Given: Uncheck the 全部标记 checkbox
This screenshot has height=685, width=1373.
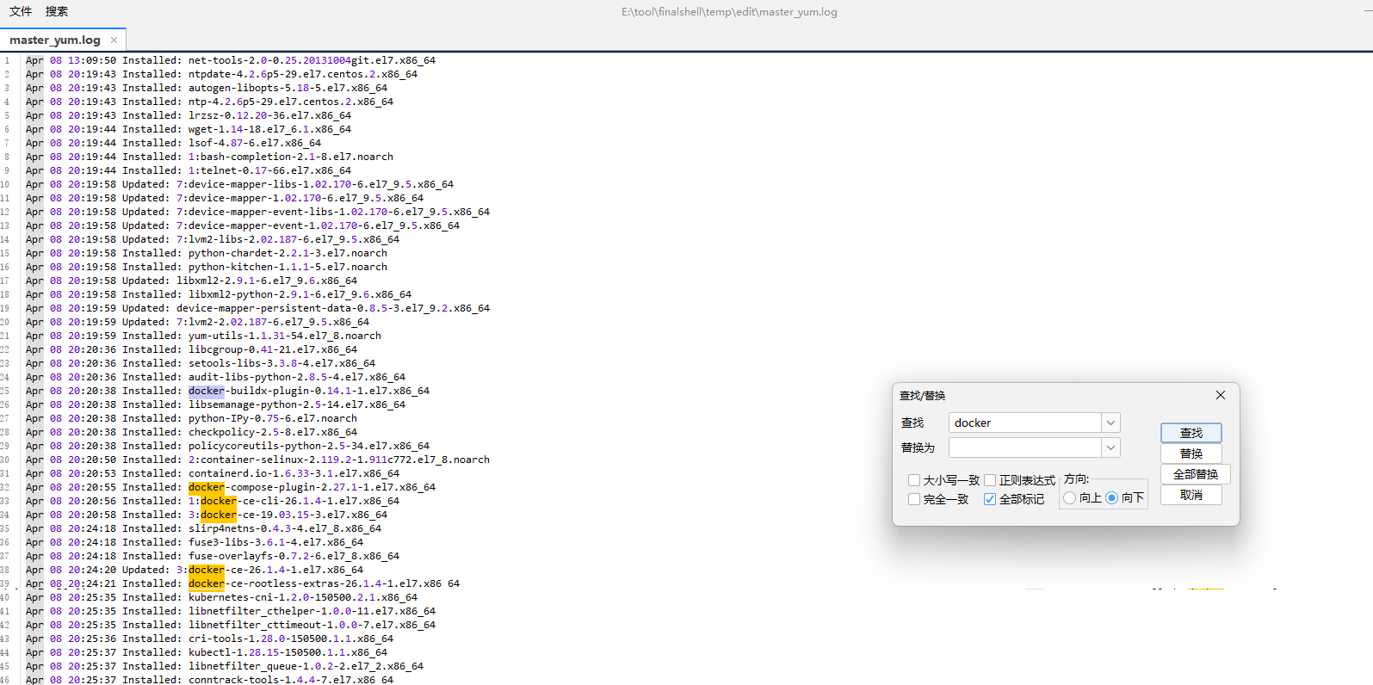Looking at the screenshot, I should [x=990, y=499].
